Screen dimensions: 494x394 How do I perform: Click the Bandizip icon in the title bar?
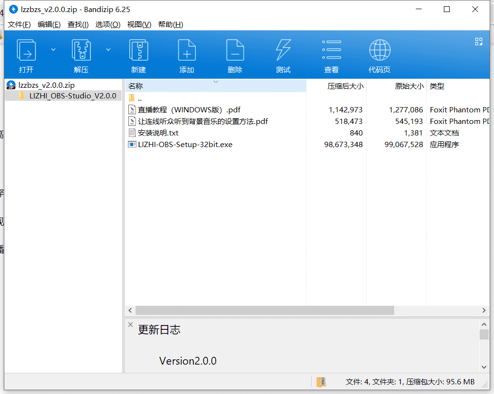(14, 9)
